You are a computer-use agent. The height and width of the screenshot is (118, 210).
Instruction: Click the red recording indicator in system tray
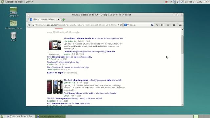tap(167, 2)
